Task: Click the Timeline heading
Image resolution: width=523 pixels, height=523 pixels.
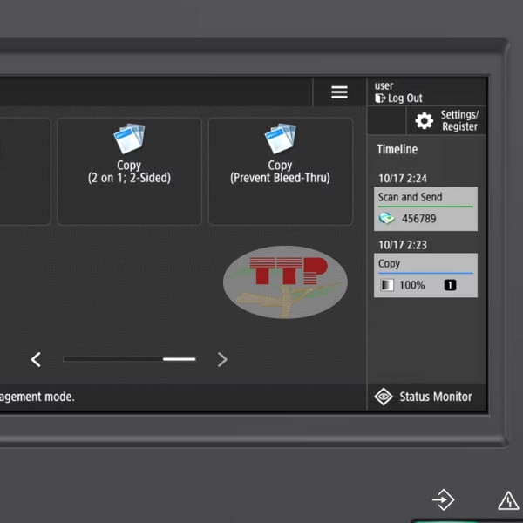Action: (397, 149)
